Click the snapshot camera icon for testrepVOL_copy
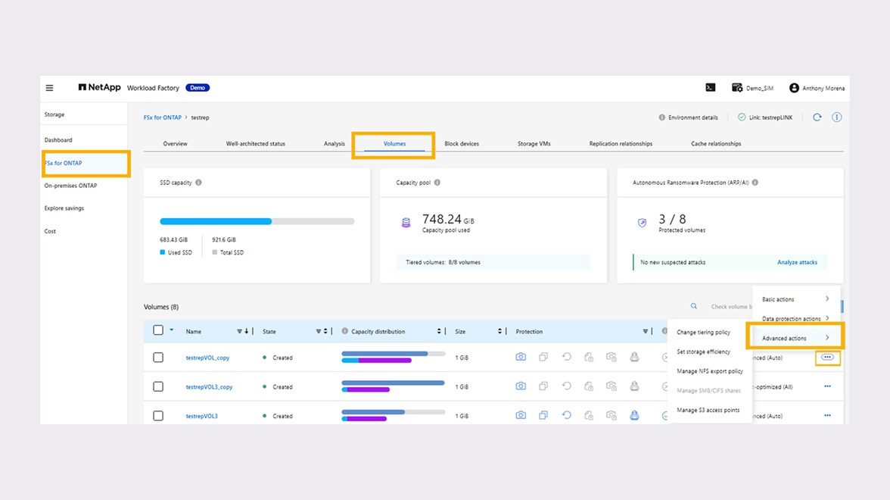The image size is (890, 500). pos(521,357)
